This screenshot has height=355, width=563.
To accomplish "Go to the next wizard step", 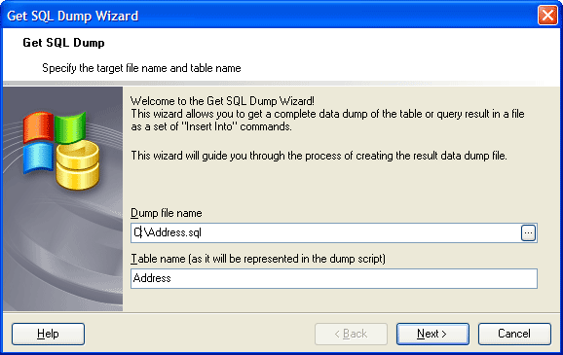I will tap(432, 334).
